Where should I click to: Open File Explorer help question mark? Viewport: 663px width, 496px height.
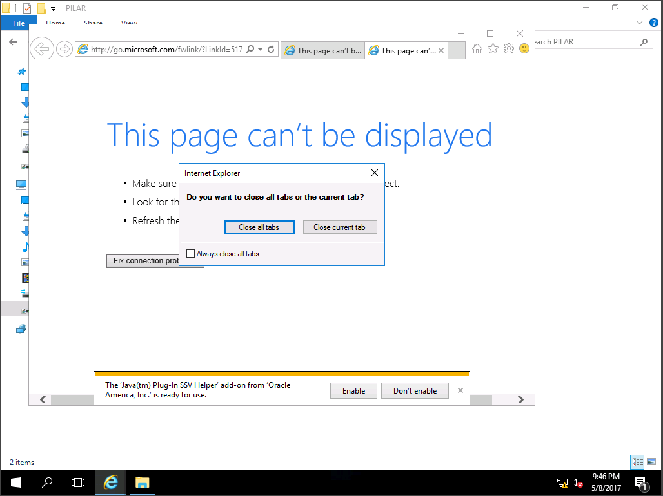pyautogui.click(x=654, y=23)
